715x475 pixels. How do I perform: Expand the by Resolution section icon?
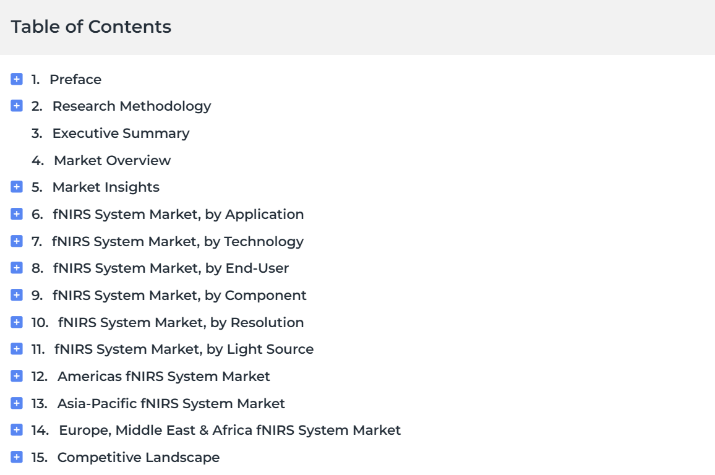click(x=17, y=322)
